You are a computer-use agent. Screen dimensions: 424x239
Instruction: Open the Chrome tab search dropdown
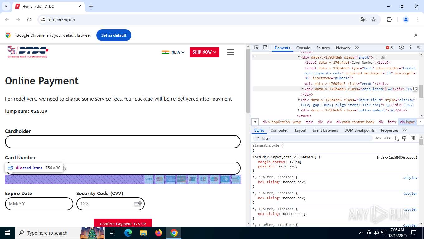[x=6, y=6]
